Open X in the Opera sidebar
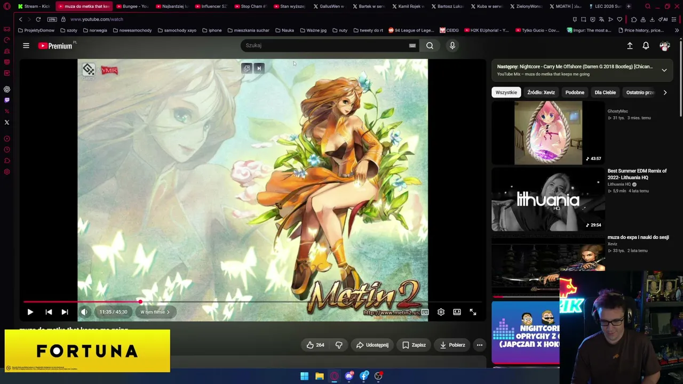683x384 pixels. click(7, 122)
